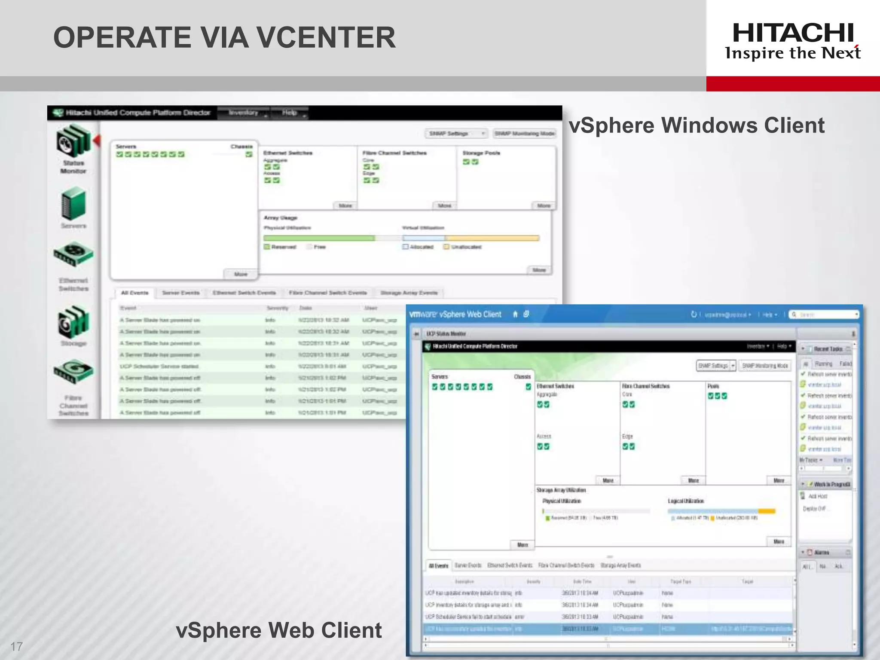Select All Events tab in Windows Client
This screenshot has width=880, height=660.
click(134, 293)
